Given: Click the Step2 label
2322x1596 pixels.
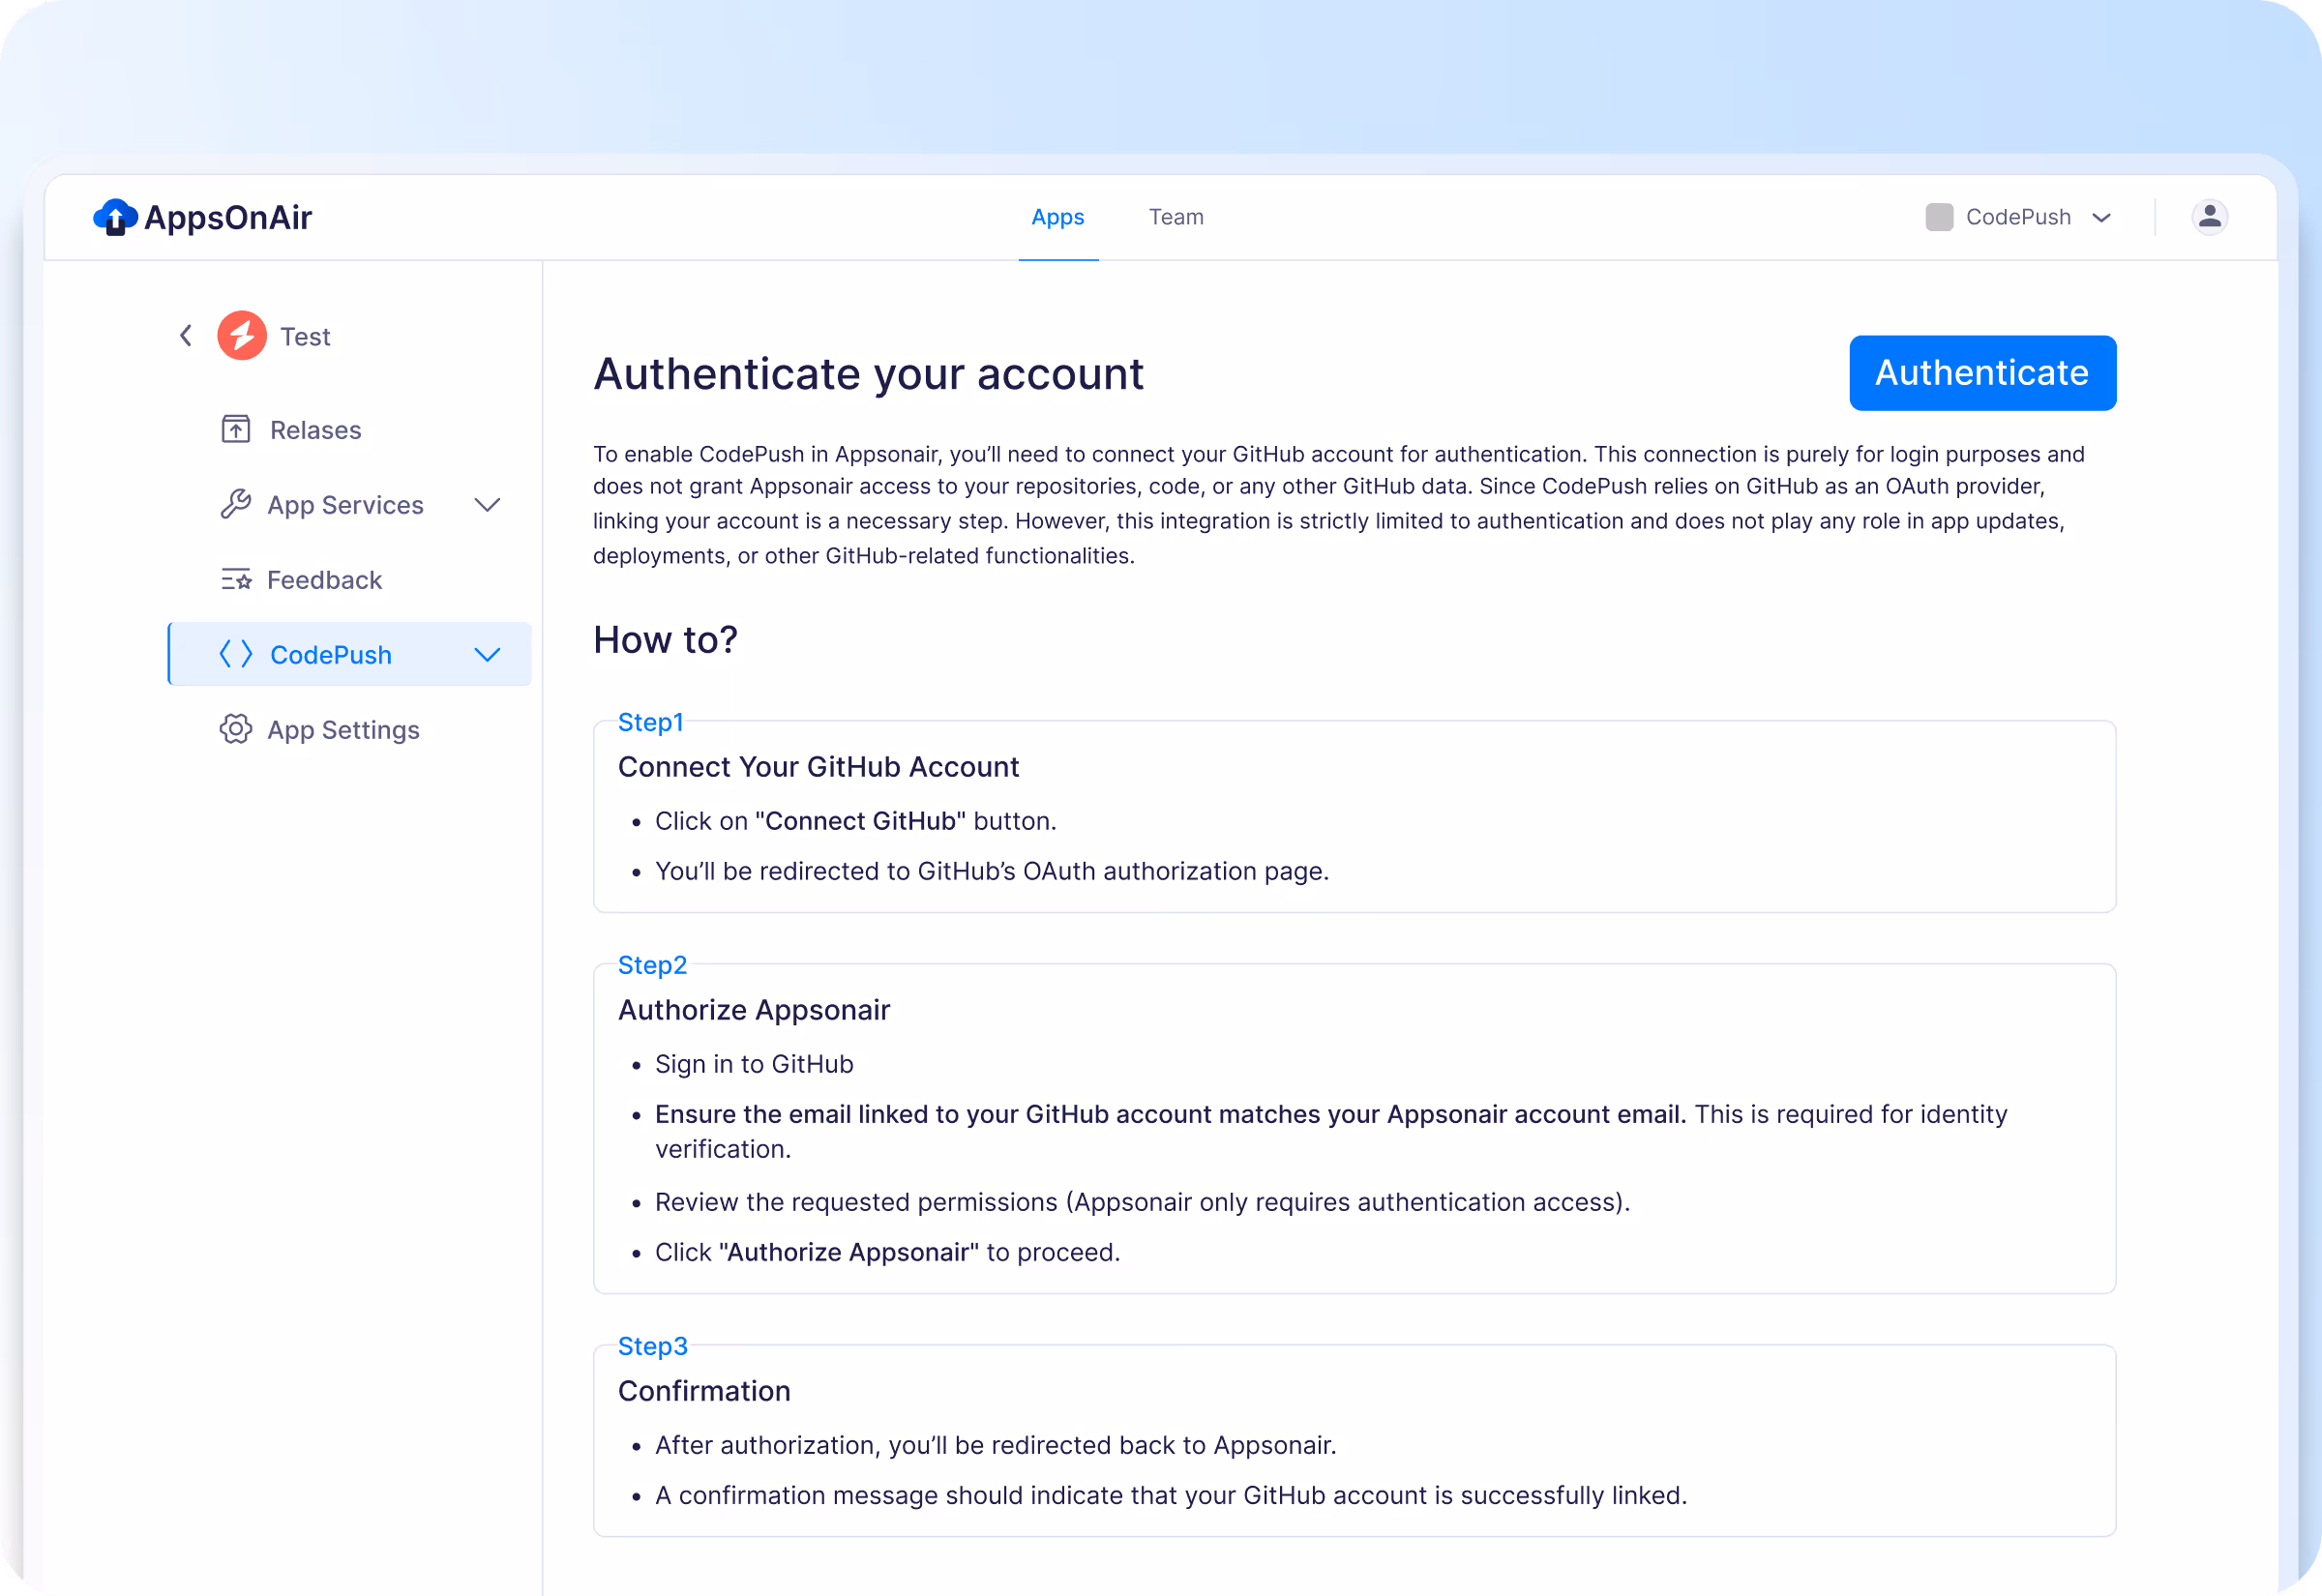Looking at the screenshot, I should [652, 965].
